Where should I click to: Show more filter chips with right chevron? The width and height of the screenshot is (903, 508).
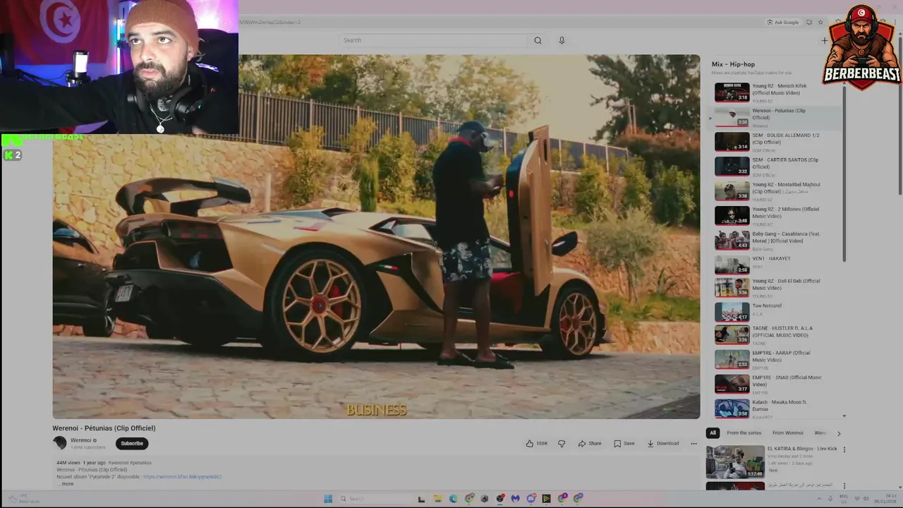click(x=838, y=433)
